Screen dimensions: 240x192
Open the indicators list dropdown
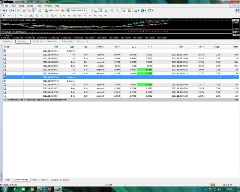(136, 11)
